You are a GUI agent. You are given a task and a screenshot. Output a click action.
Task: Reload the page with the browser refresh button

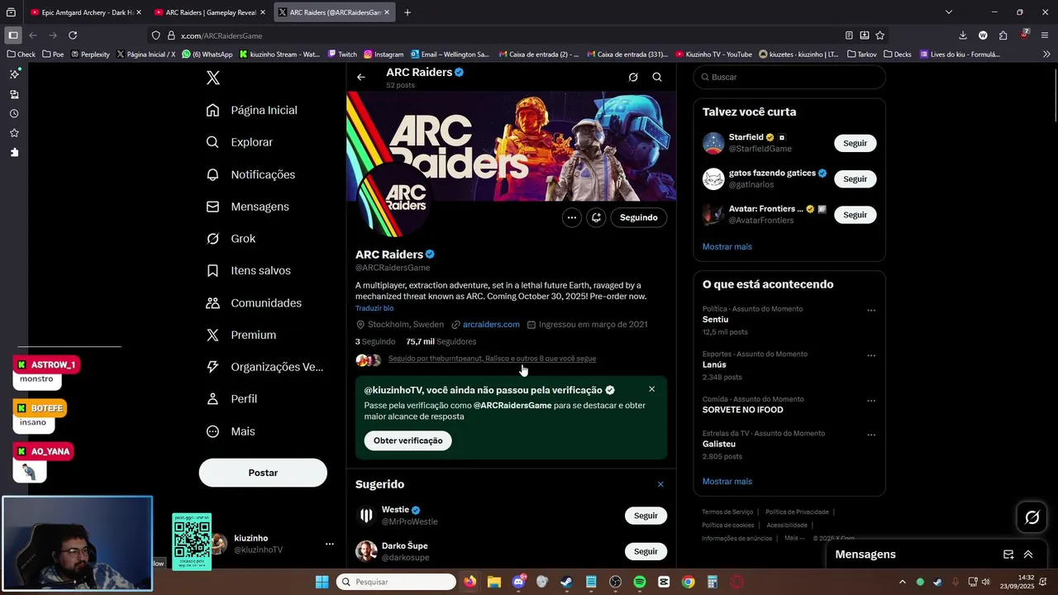[x=73, y=36]
